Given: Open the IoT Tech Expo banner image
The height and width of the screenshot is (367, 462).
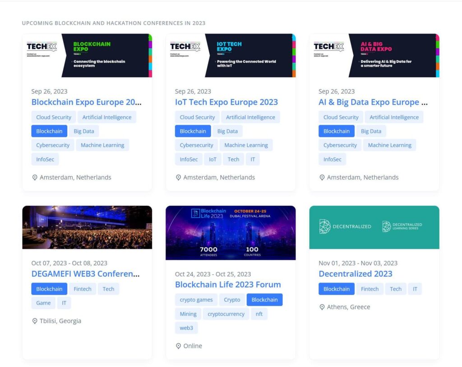Looking at the screenshot, I should click(231, 56).
